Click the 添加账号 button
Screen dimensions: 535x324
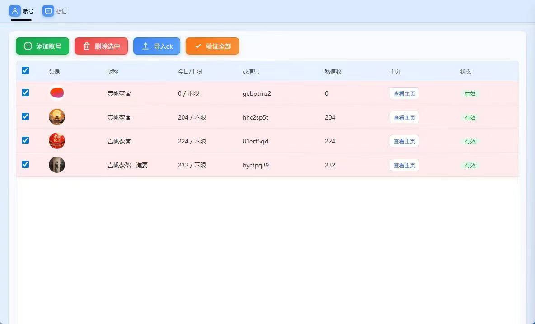(42, 46)
